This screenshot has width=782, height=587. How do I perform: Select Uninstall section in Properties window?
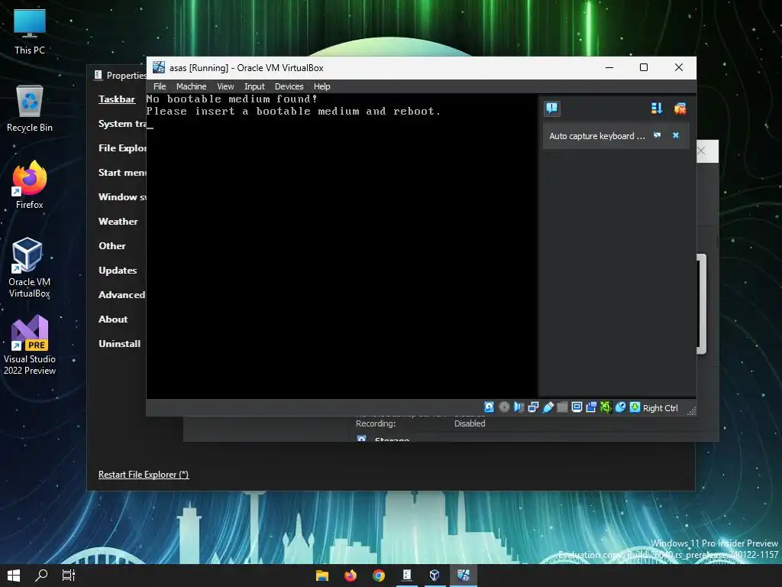120,343
